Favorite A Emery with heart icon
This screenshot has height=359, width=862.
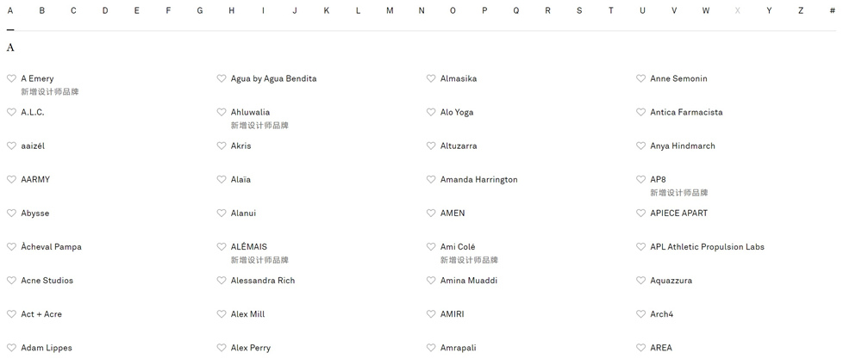click(11, 78)
